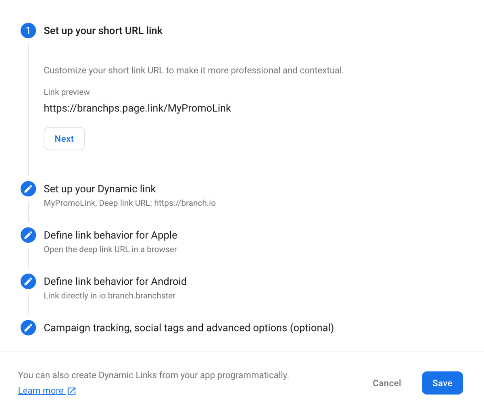
Task: Click the edit icon for campaign tracking options
Action: point(28,327)
